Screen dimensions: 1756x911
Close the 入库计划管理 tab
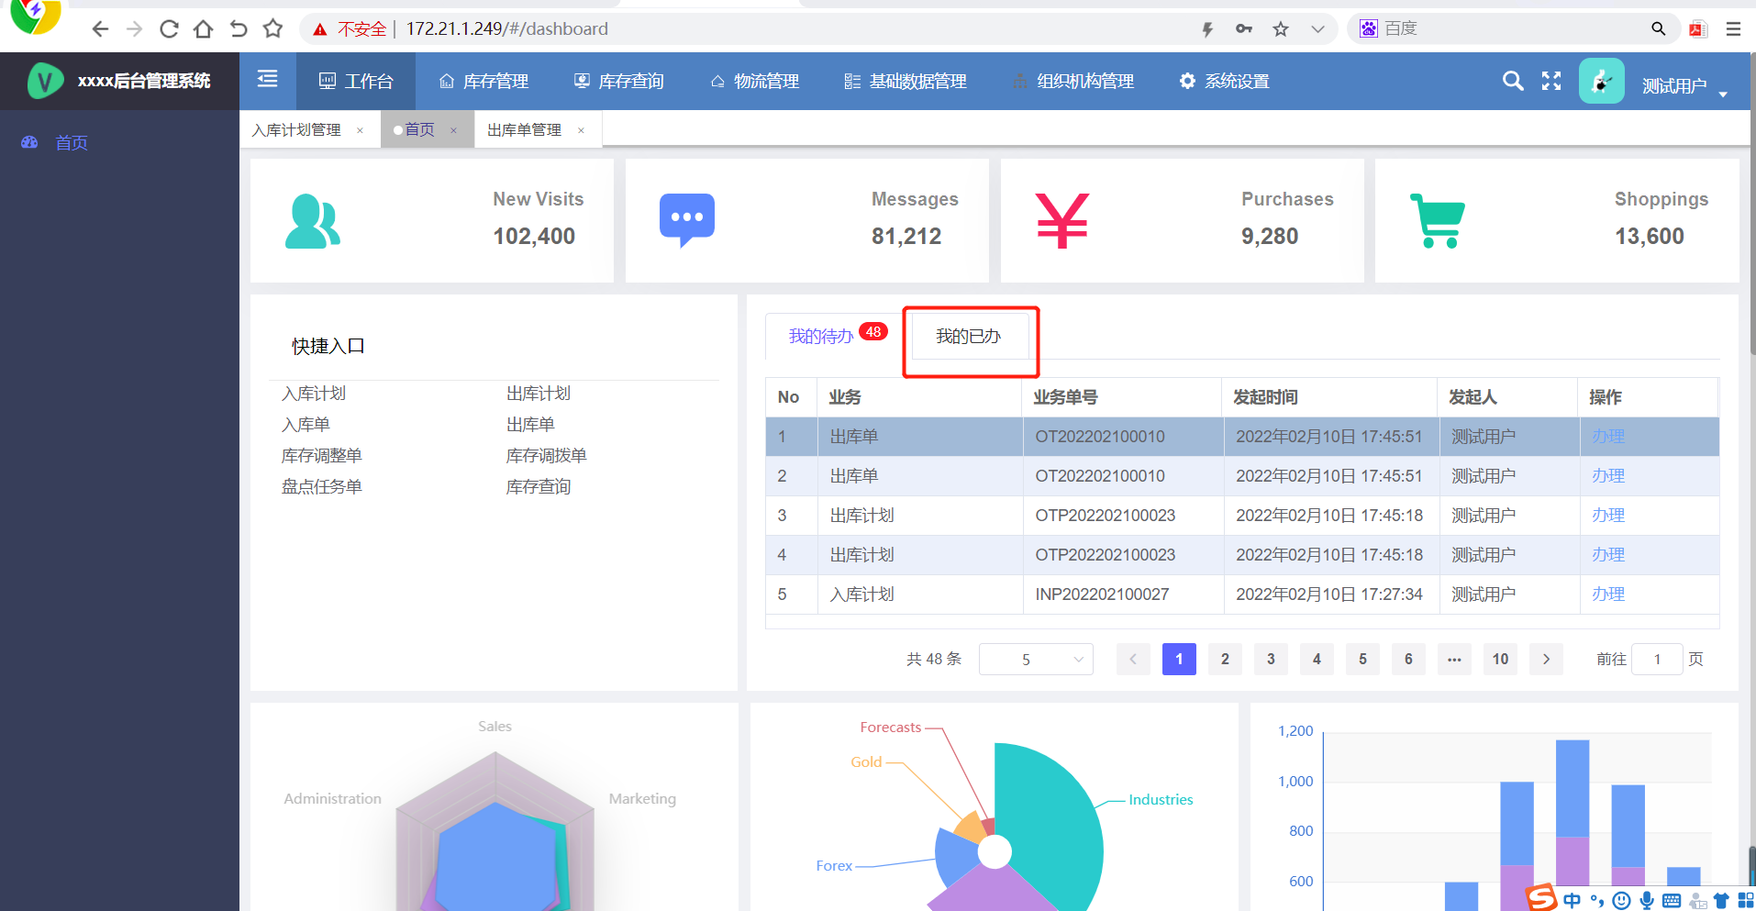click(360, 130)
